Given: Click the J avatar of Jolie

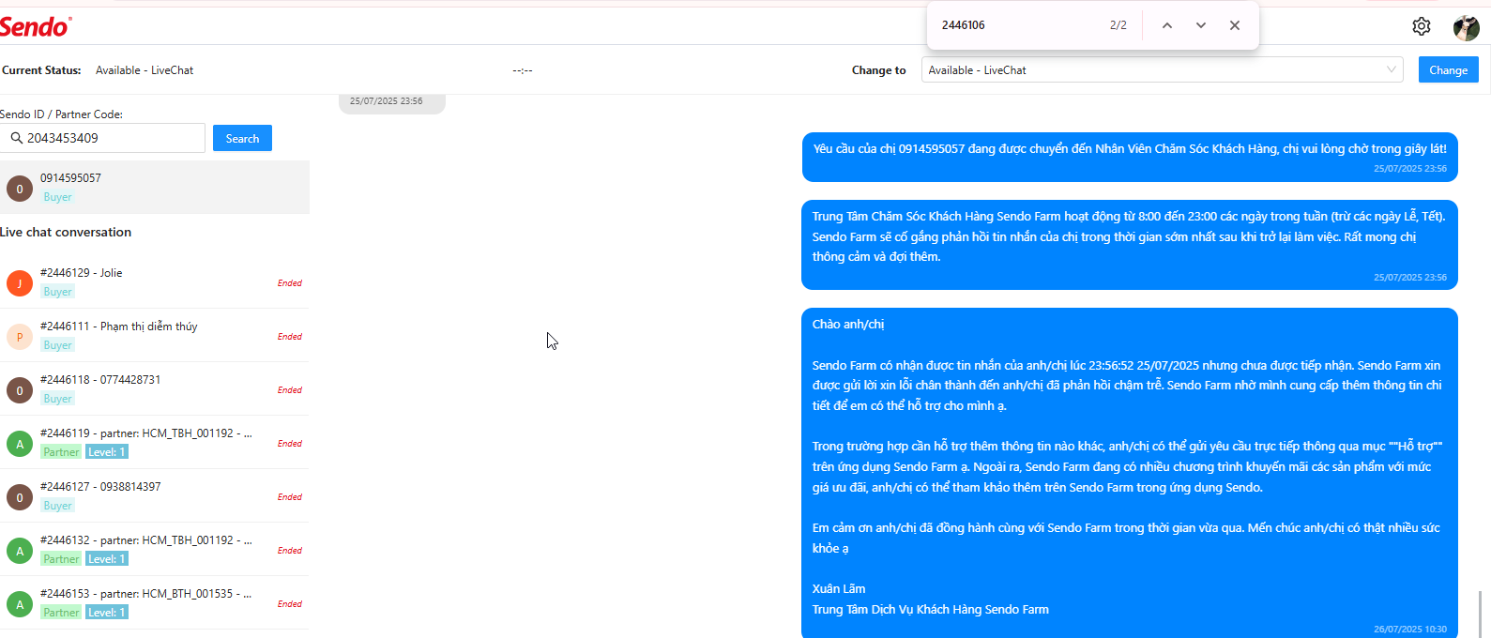Looking at the screenshot, I should (20, 283).
